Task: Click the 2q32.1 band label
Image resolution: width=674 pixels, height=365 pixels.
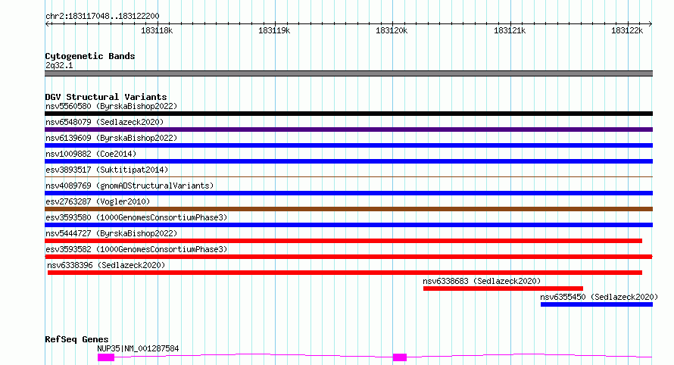Action: pyautogui.click(x=59, y=65)
